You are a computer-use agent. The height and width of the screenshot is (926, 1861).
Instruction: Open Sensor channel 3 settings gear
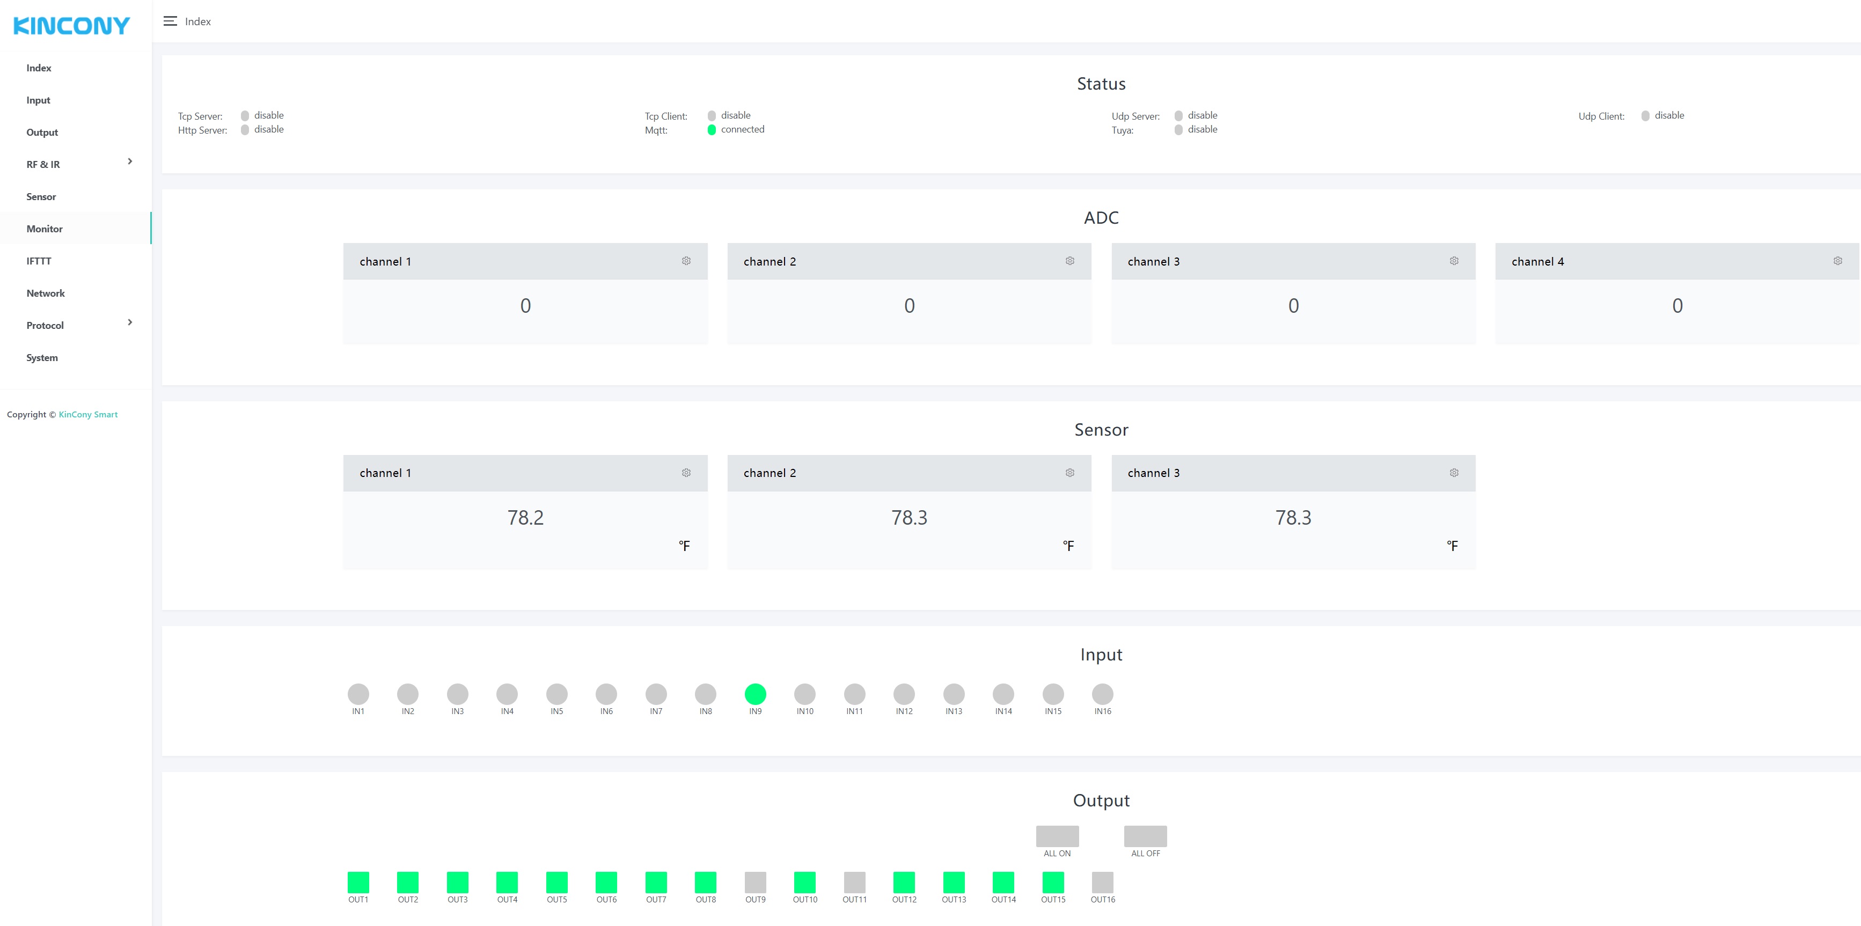(1454, 473)
